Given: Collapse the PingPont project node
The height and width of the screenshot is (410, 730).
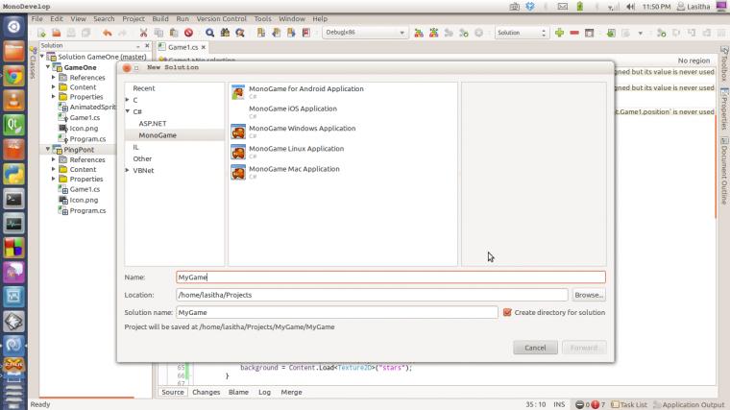Looking at the screenshot, I should [x=48, y=150].
